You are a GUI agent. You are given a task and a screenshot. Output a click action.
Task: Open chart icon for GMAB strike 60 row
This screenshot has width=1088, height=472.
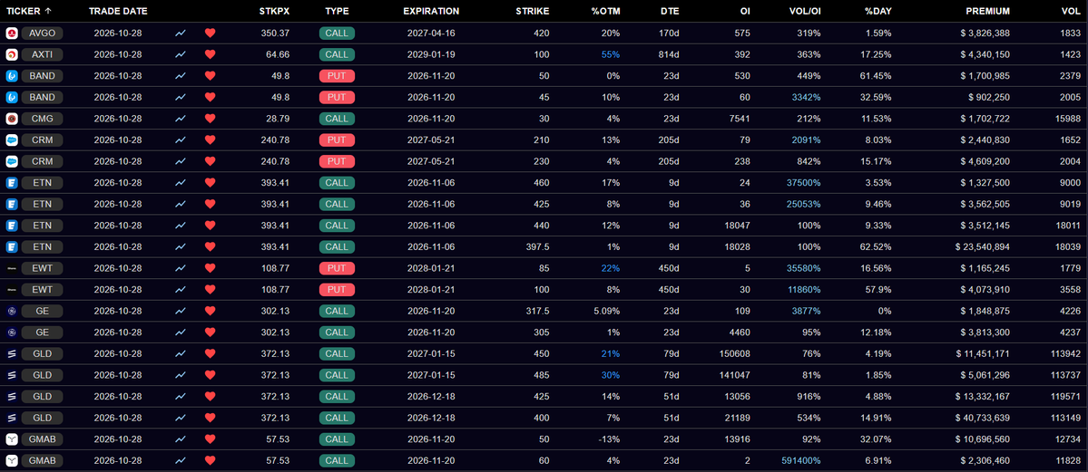(x=181, y=461)
